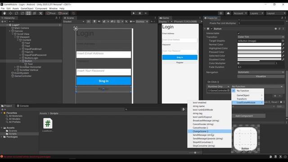The image size is (288, 162).
Task: Open the Layout dropdown
Action: 276,13
